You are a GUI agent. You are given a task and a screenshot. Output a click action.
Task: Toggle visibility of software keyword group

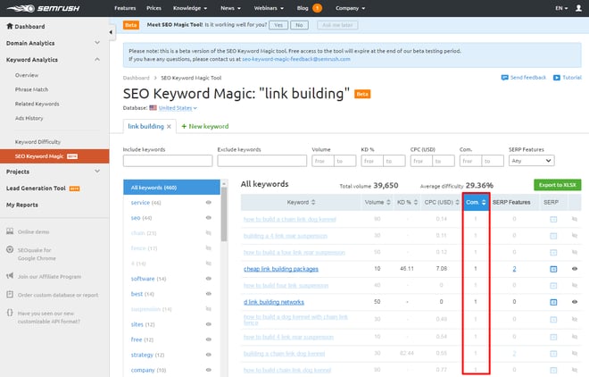tap(209, 279)
